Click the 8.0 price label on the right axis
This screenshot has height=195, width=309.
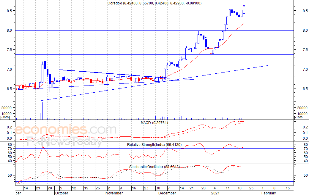[305, 30]
